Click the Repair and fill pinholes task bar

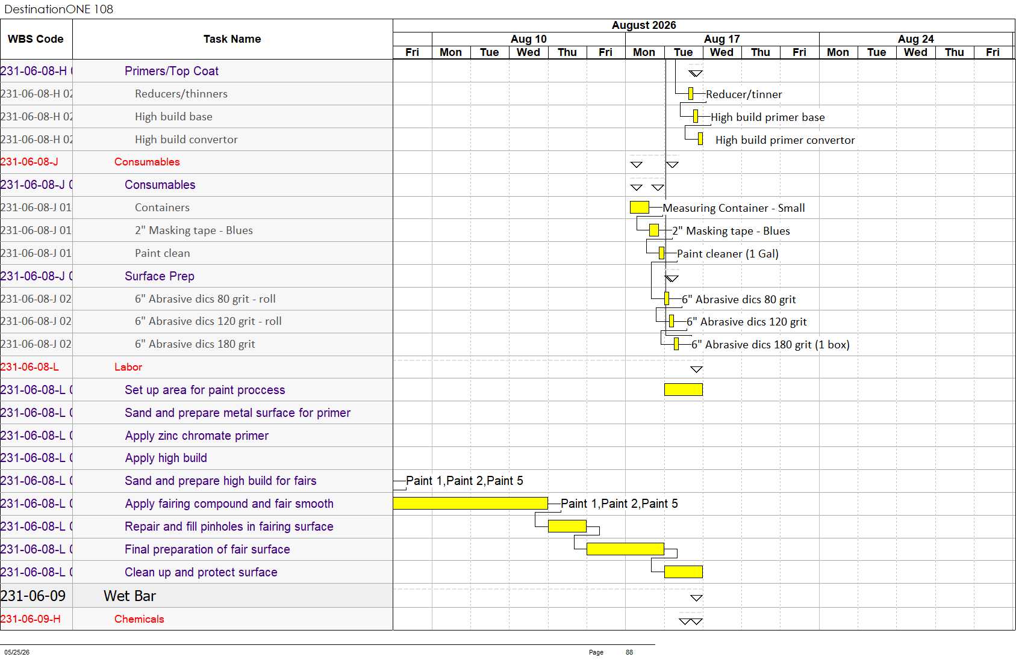567,526
